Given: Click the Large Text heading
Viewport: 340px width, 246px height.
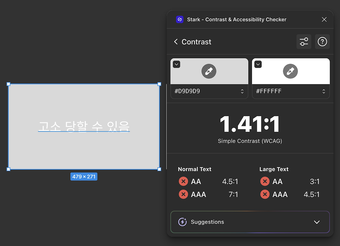Looking at the screenshot, I should [274, 169].
